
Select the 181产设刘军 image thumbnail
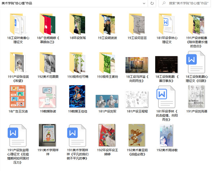[107, 101]
